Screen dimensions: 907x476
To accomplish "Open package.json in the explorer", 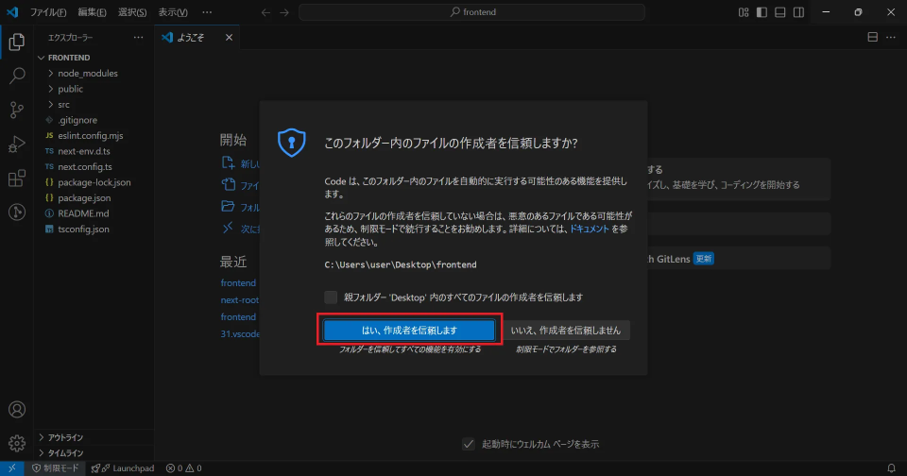I will 94,198.
